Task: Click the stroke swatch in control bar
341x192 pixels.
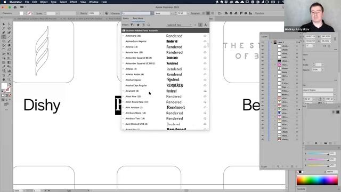Action: click(x=29, y=13)
